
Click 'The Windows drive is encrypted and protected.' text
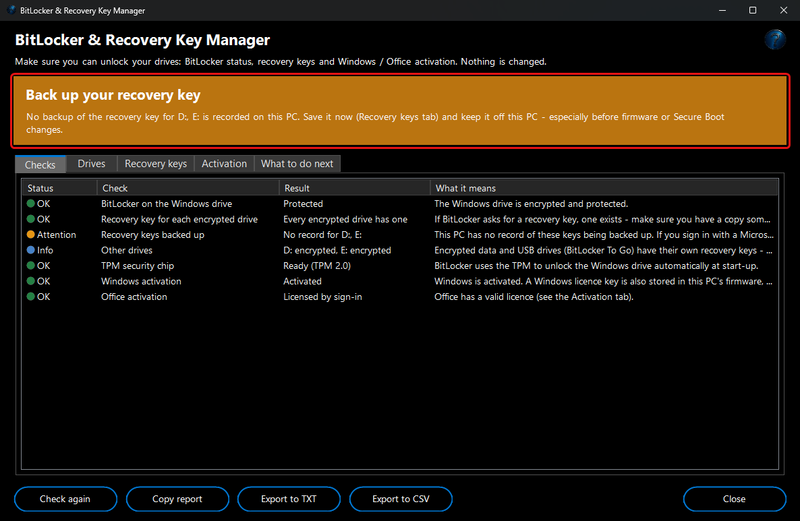[x=531, y=204]
